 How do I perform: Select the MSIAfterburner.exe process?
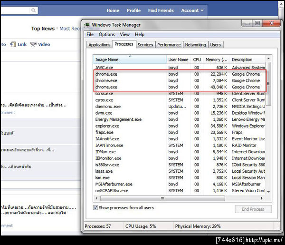point(179,184)
